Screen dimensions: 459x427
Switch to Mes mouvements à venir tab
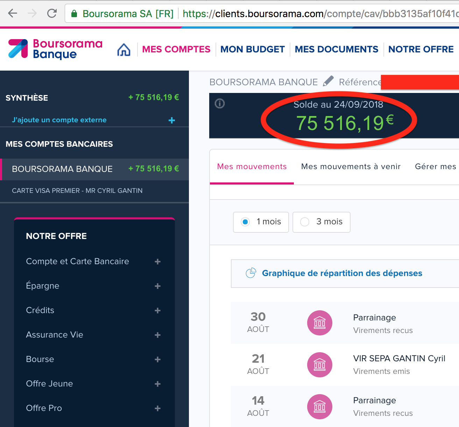(351, 167)
